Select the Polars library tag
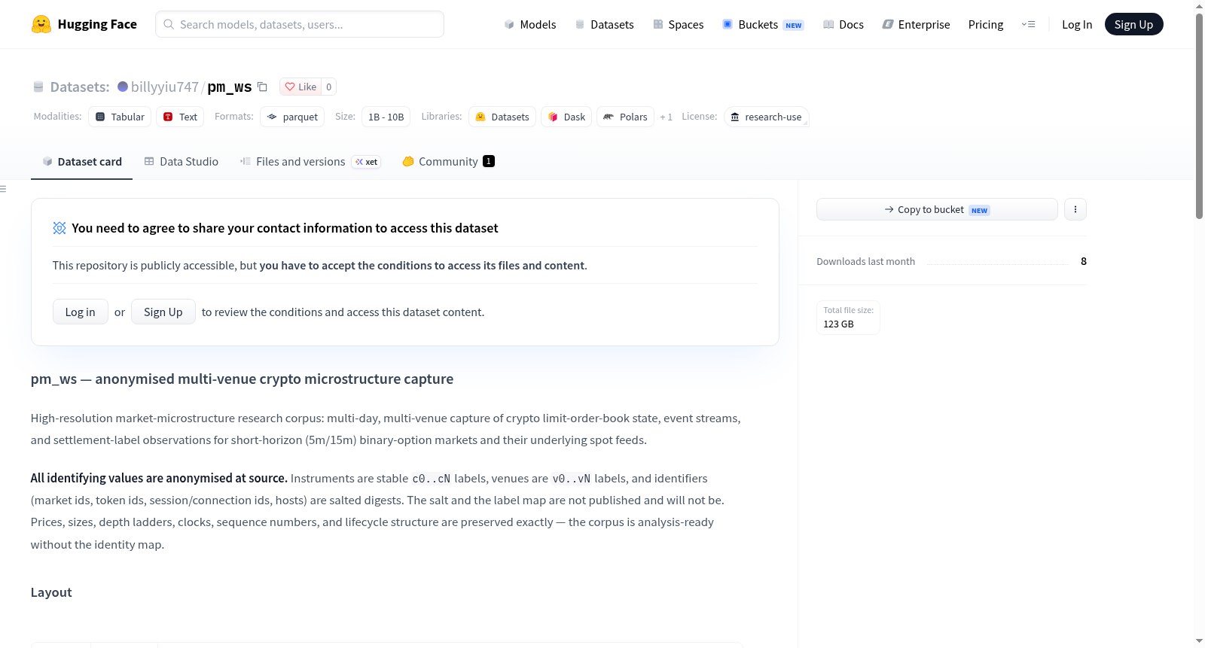The image size is (1205, 648). pyautogui.click(x=625, y=117)
